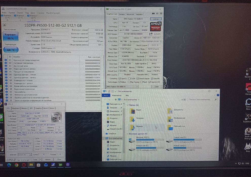251x177 pixels.
Task: Click the volume icon in system tray
Action: [x=243, y=163]
